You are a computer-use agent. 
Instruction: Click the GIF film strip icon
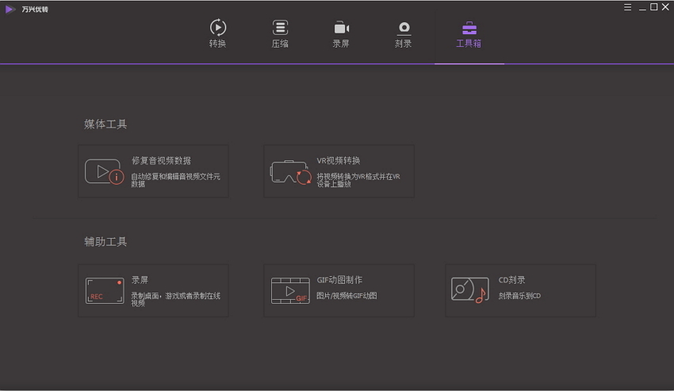pos(290,290)
